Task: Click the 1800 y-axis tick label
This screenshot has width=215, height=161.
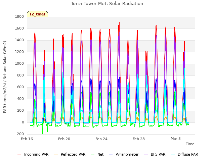Action: coord(19,17)
